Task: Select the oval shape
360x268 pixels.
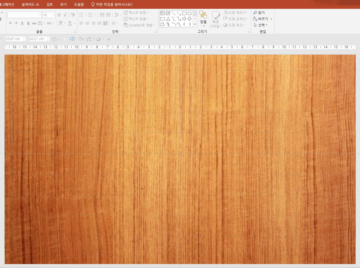Action: (x=190, y=13)
